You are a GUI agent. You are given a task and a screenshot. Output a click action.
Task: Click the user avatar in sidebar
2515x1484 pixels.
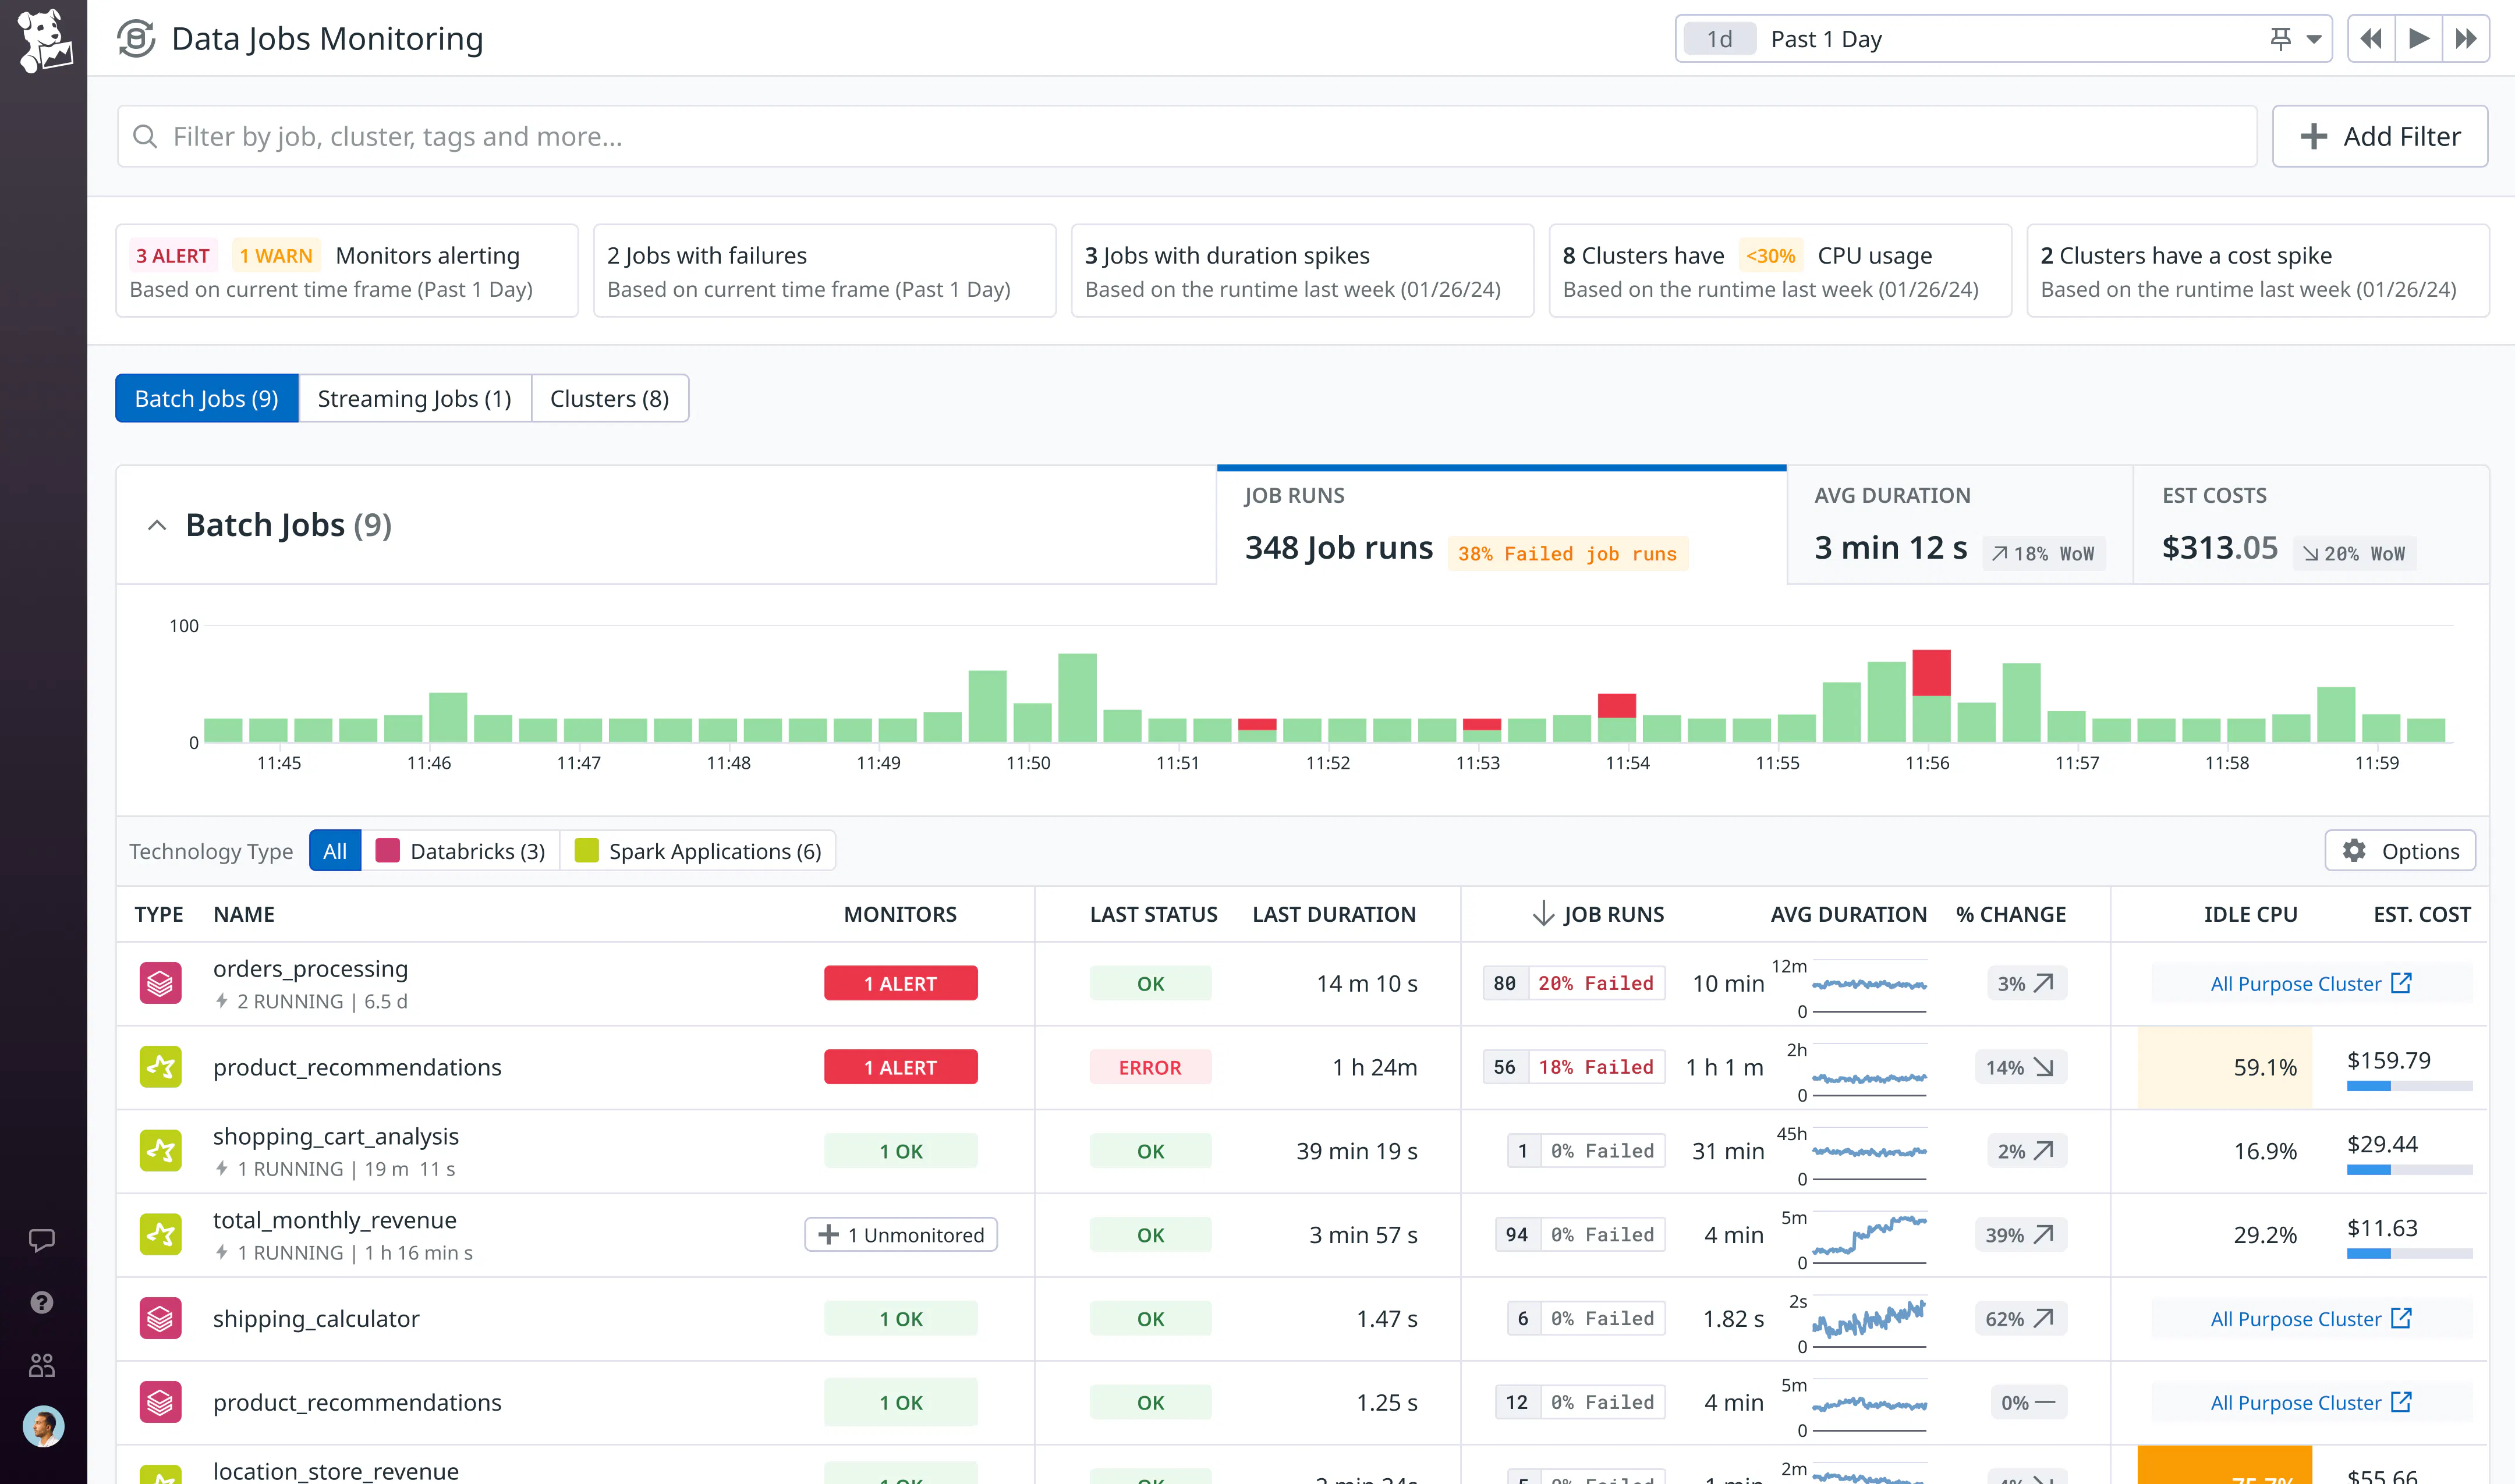tap(43, 1426)
